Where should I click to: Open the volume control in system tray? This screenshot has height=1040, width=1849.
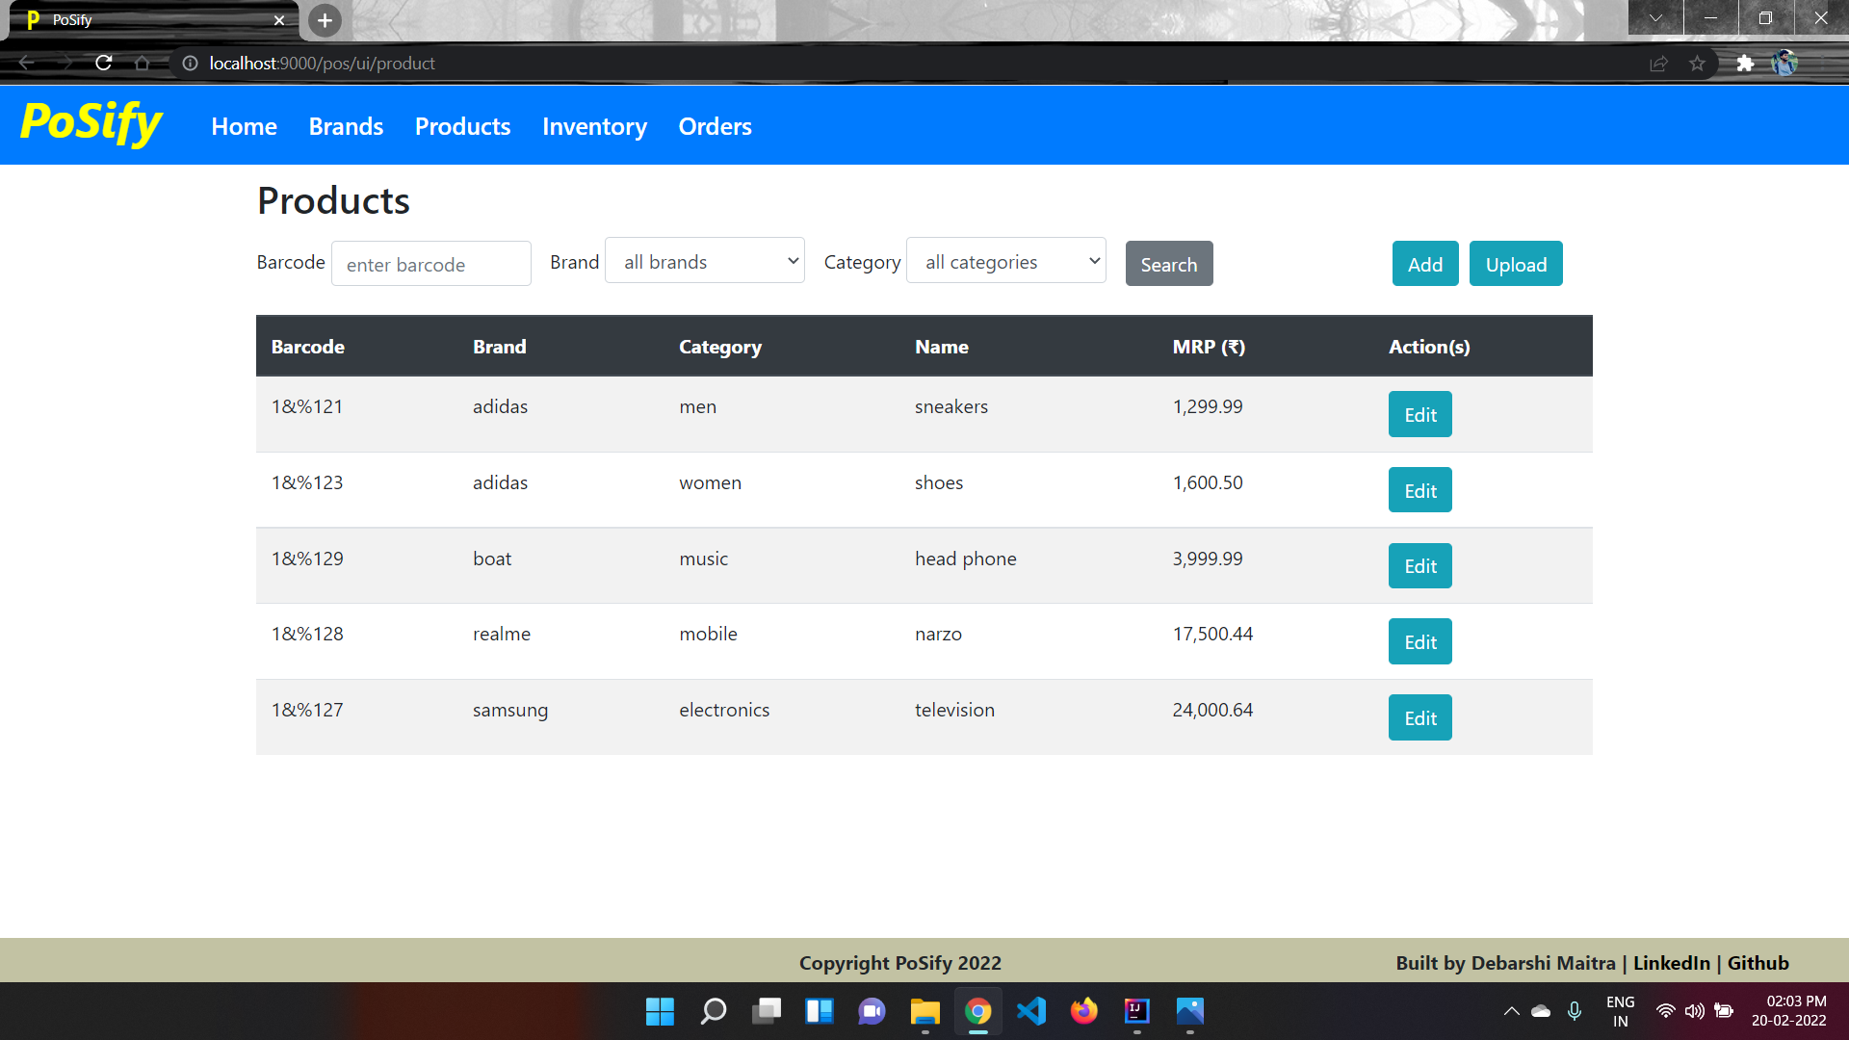click(x=1695, y=1011)
